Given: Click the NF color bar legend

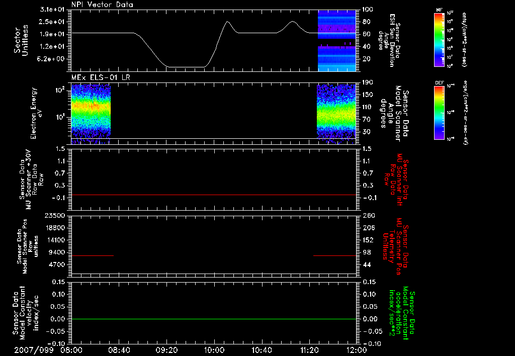Looking at the screenshot, I should tap(439, 39).
